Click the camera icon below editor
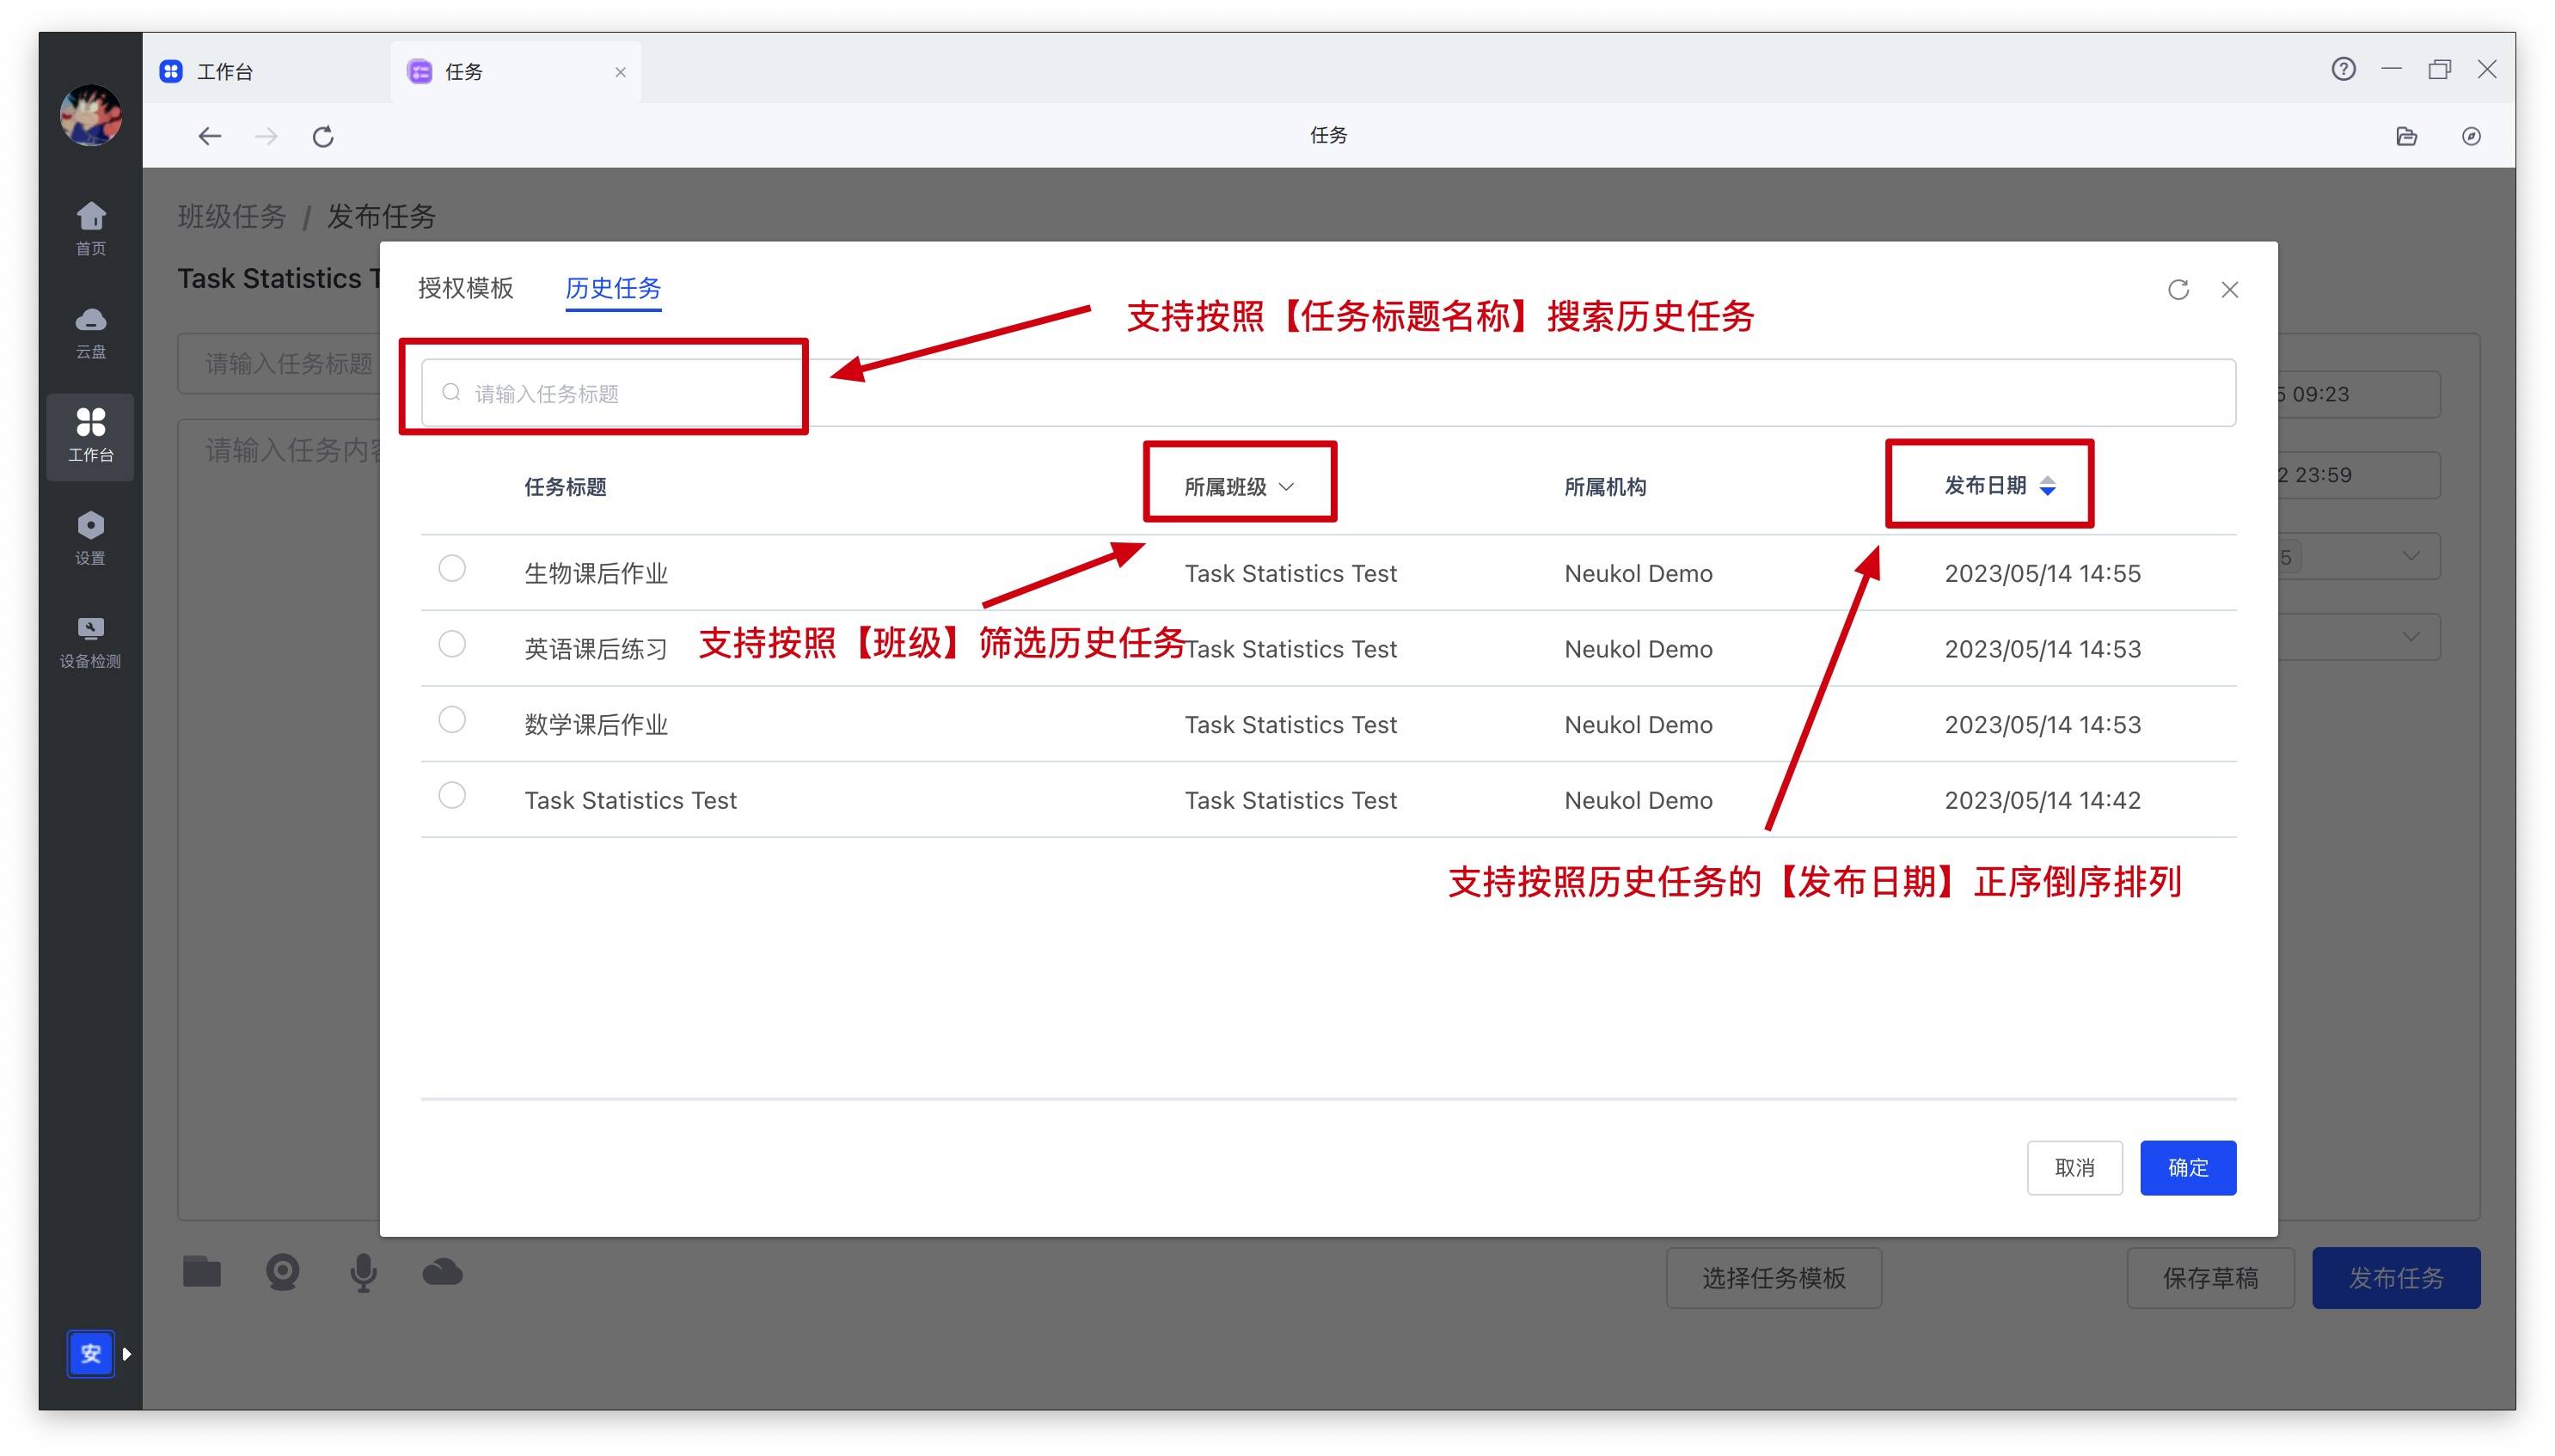 282,1272
